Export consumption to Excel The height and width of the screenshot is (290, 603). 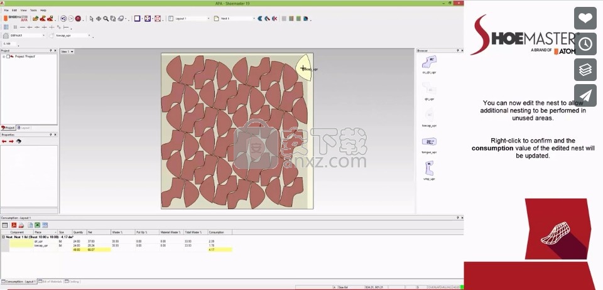click(x=37, y=225)
